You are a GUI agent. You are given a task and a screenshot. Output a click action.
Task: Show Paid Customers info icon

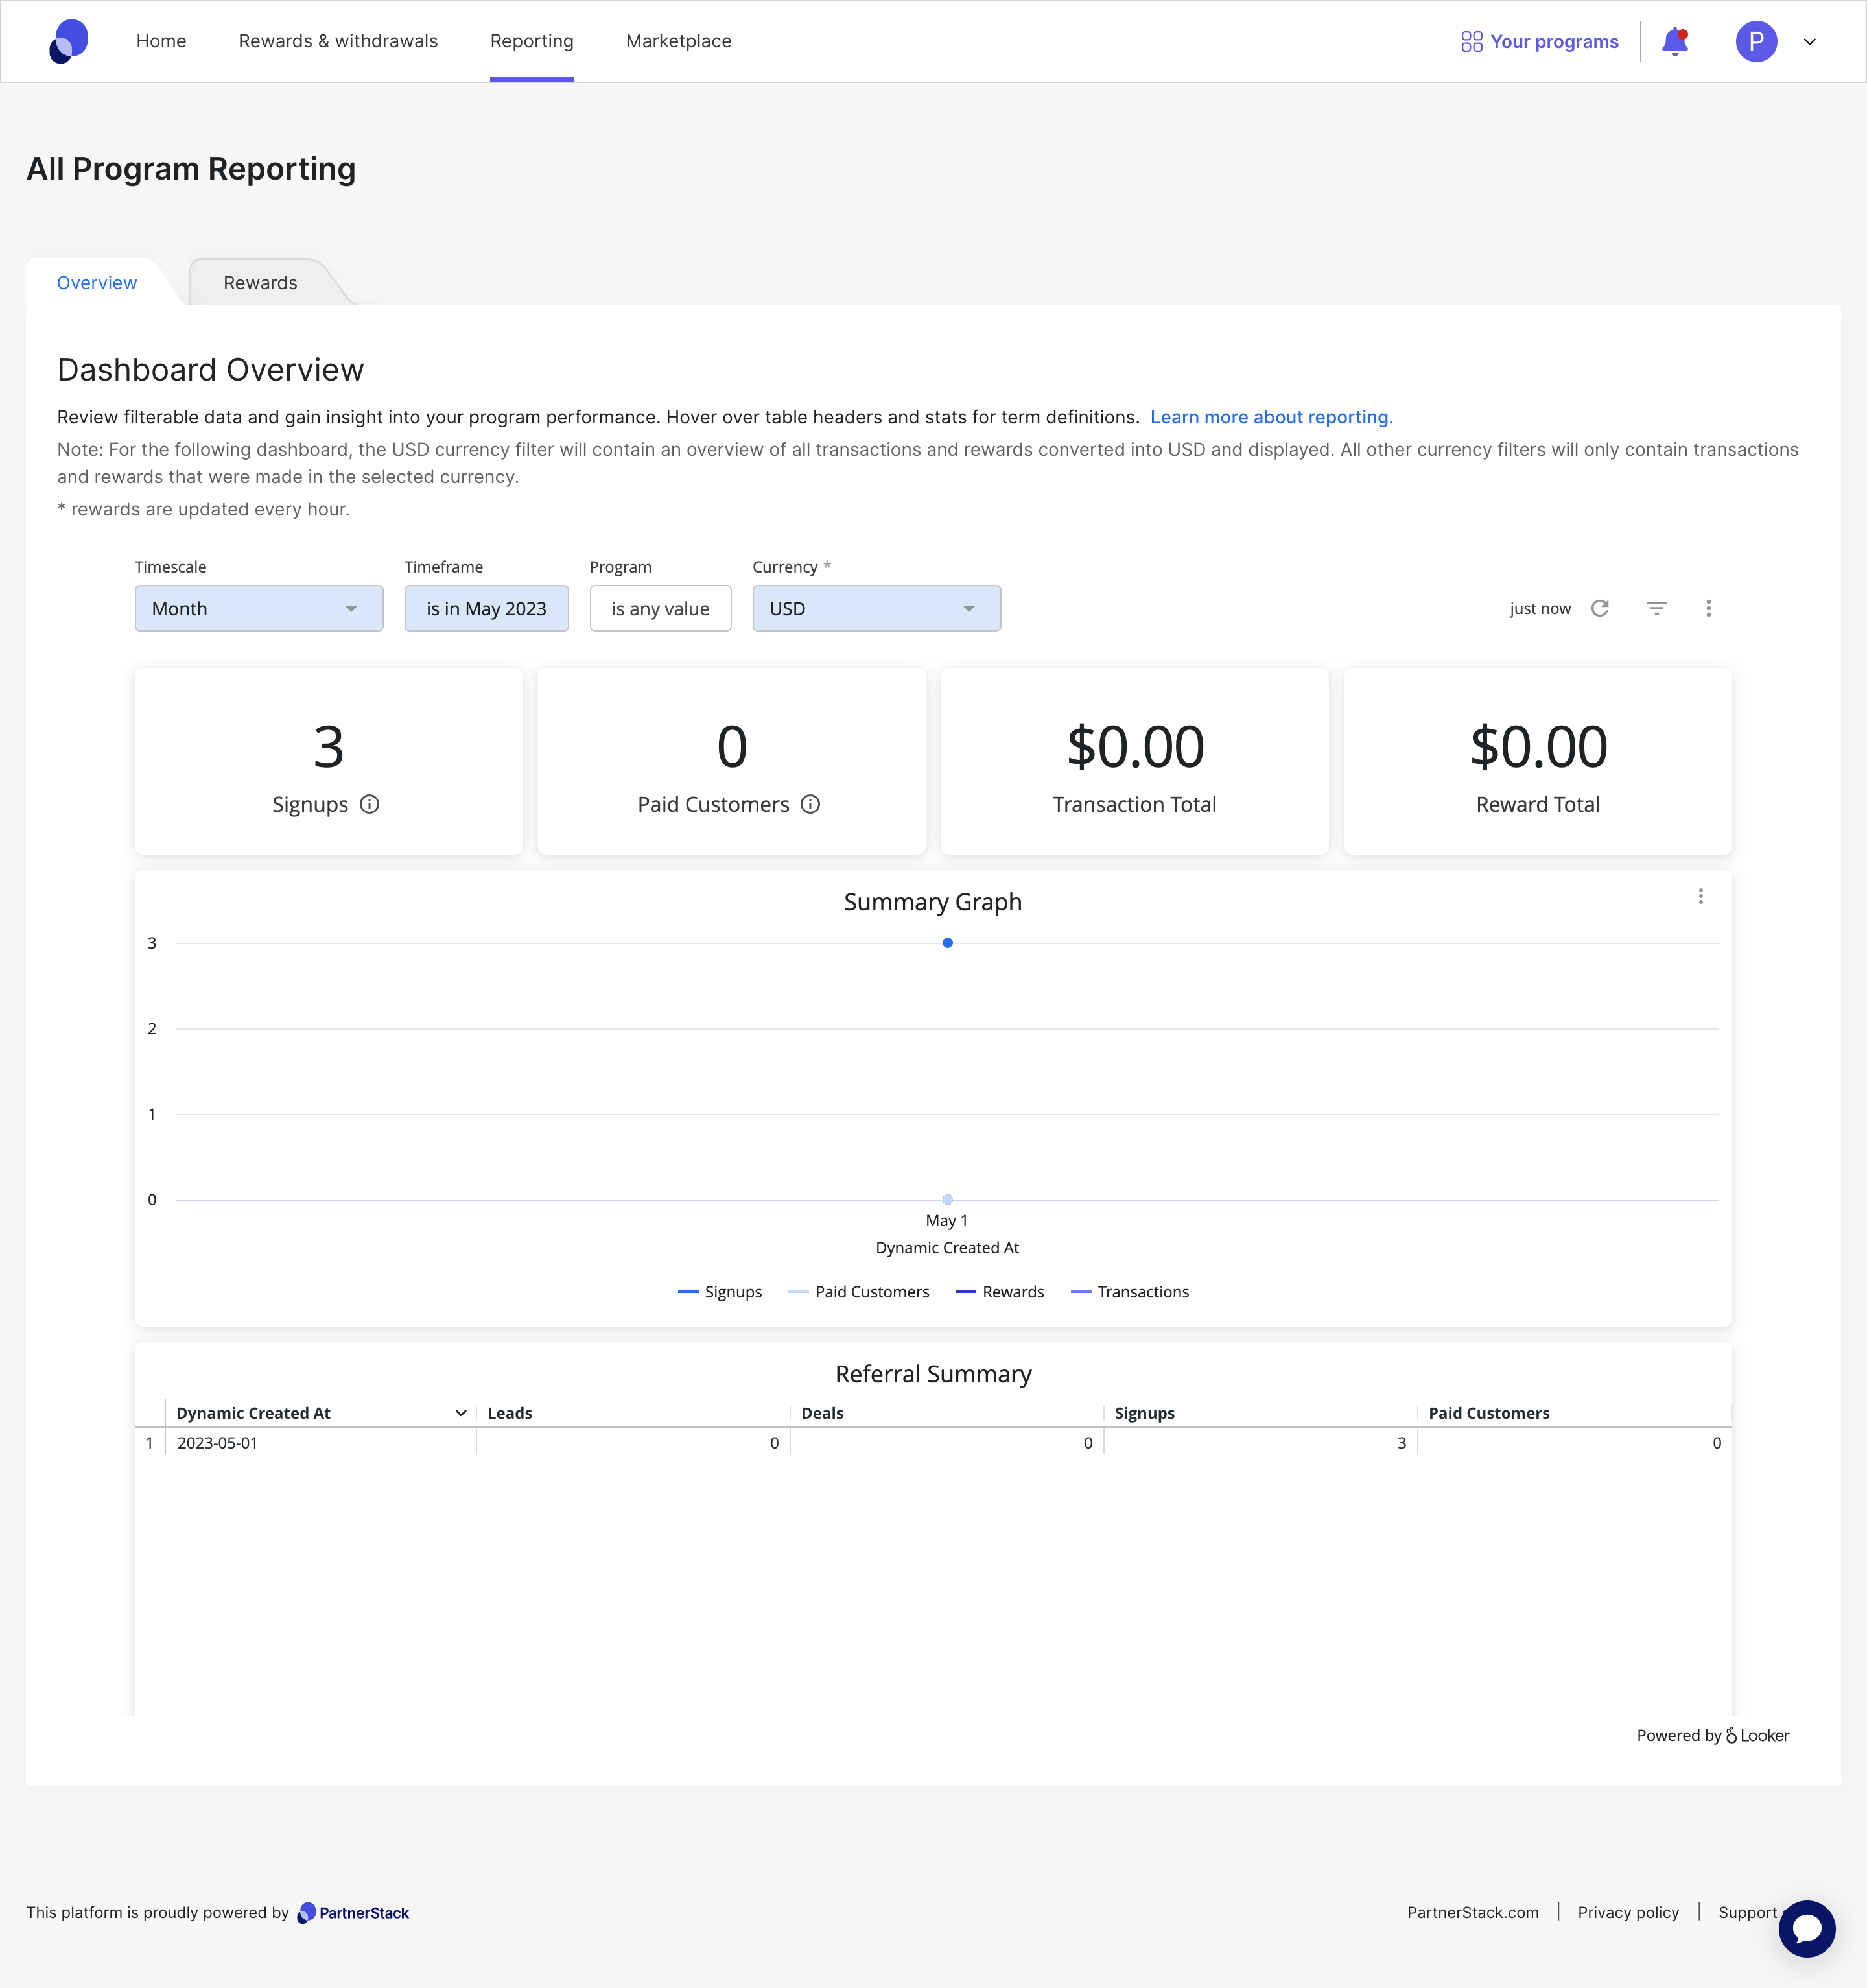[811, 804]
